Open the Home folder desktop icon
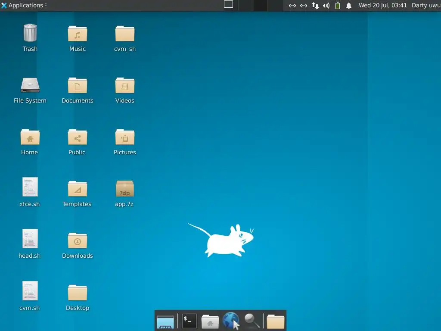The image size is (441, 331). click(x=30, y=137)
